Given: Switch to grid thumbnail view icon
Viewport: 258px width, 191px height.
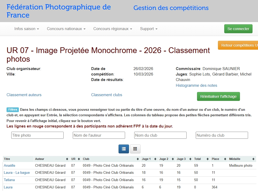Looking at the screenshot, I should (x=135, y=149).
